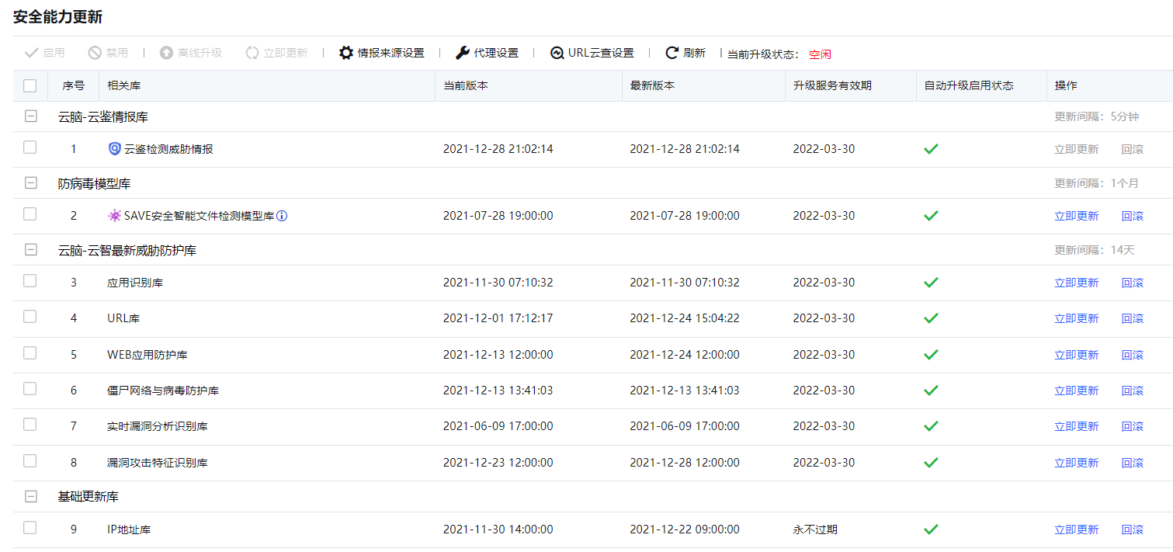1173x552 pixels.
Task: Select the IP地址库 row checkbox
Action: coord(30,528)
